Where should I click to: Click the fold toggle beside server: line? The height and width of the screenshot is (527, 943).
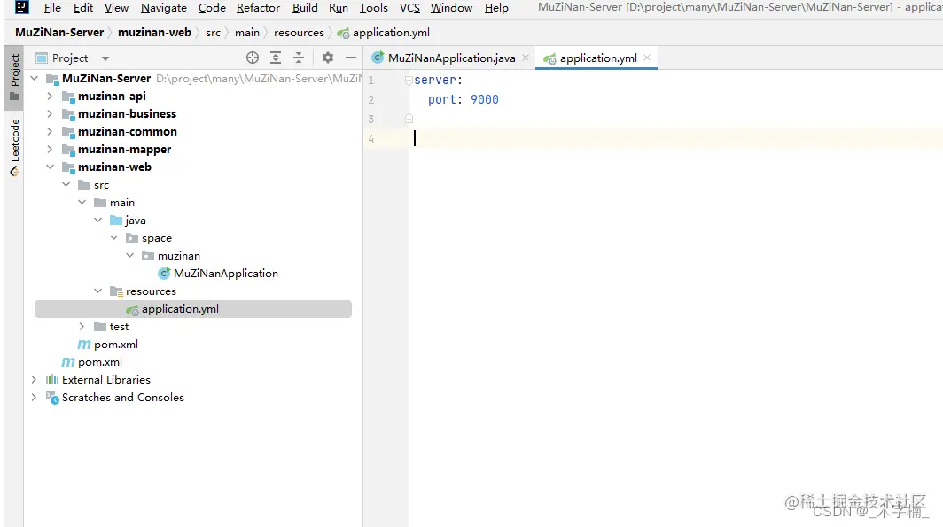pos(409,80)
